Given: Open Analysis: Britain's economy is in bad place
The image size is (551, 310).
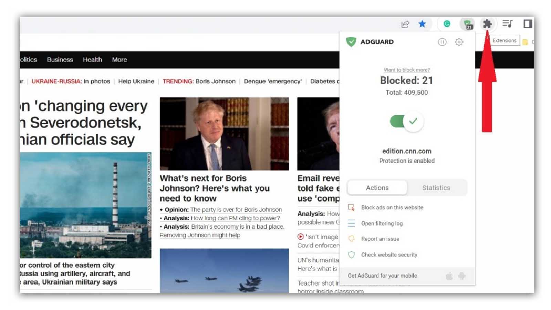Looking at the screenshot, I should tap(222, 227).
